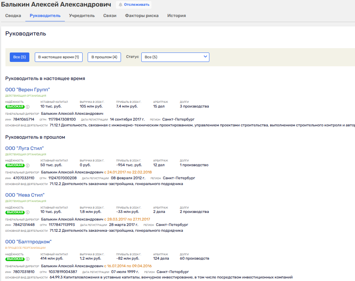Open ООО "Балтпродком" company link

[29, 242]
